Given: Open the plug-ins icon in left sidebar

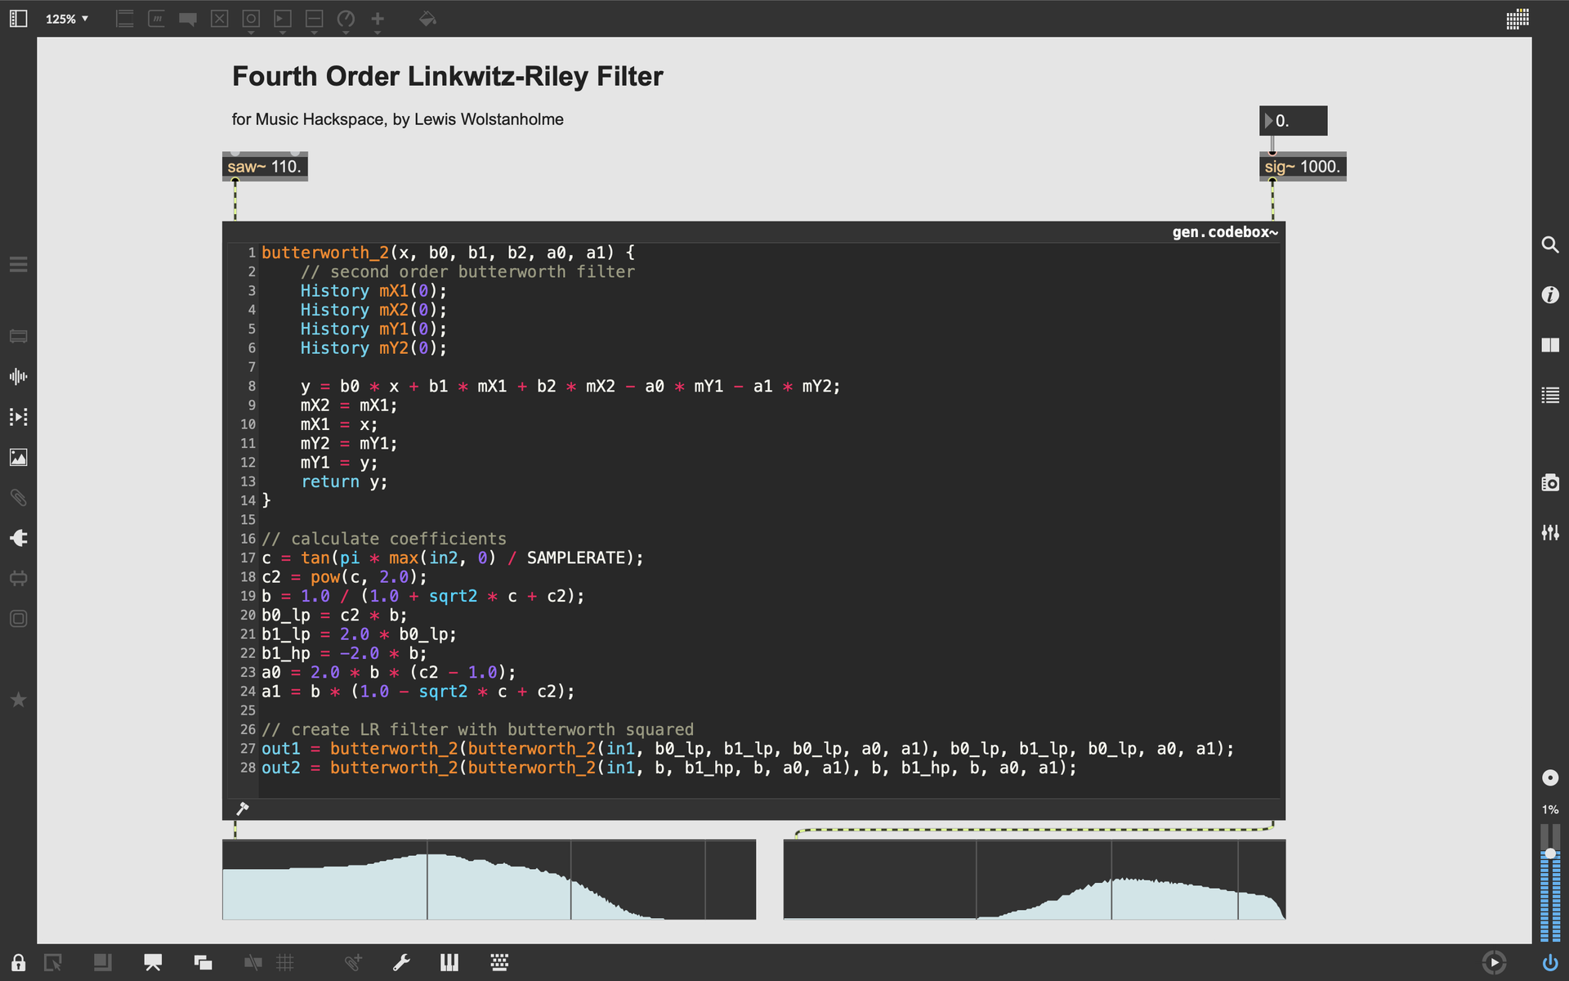Looking at the screenshot, I should (x=18, y=538).
